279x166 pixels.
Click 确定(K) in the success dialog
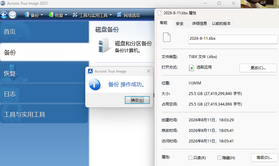tap(137, 100)
